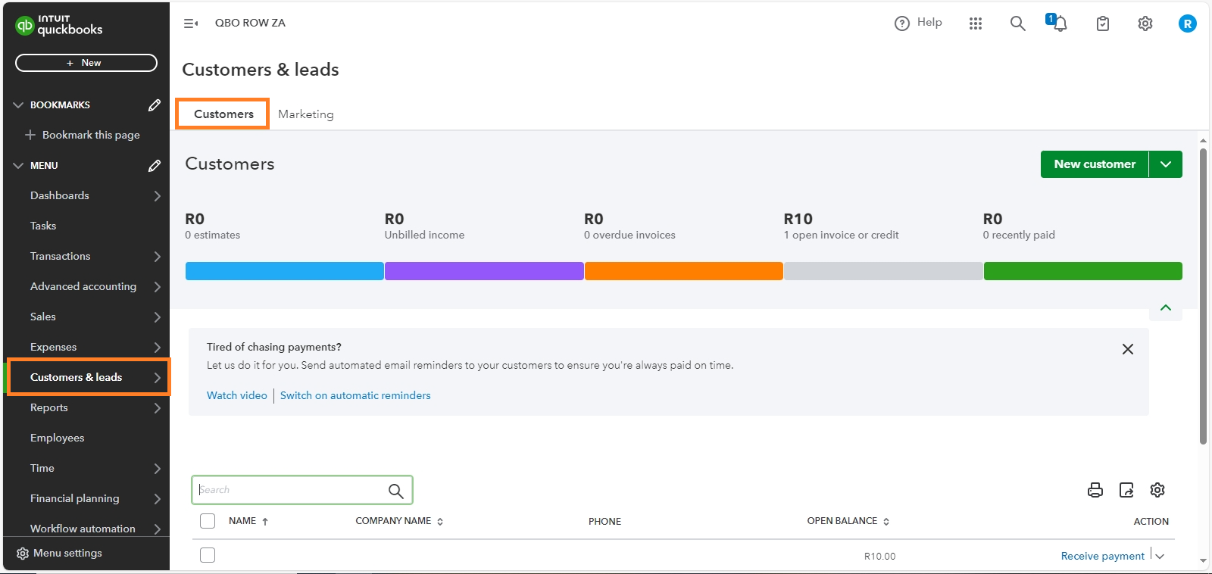Open the New customer dropdown arrow

[1166, 164]
